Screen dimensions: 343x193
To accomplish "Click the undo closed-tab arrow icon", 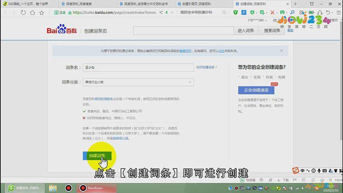I will pos(328,12).
